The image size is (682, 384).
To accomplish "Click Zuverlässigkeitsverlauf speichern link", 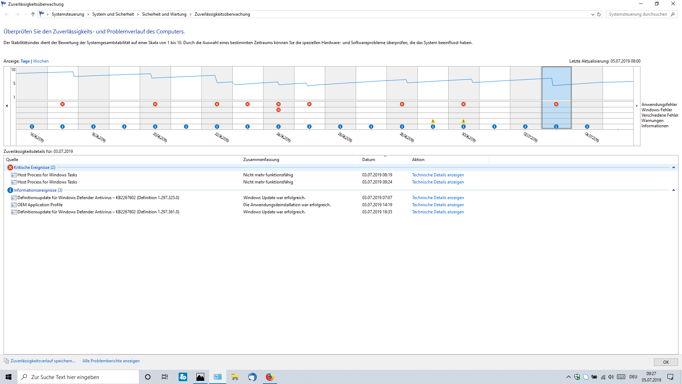I will pos(43,361).
